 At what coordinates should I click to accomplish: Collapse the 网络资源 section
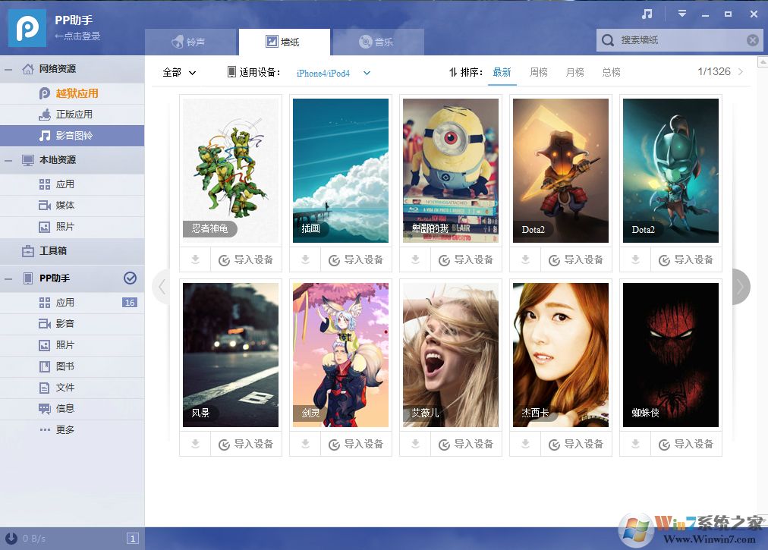tap(9, 69)
